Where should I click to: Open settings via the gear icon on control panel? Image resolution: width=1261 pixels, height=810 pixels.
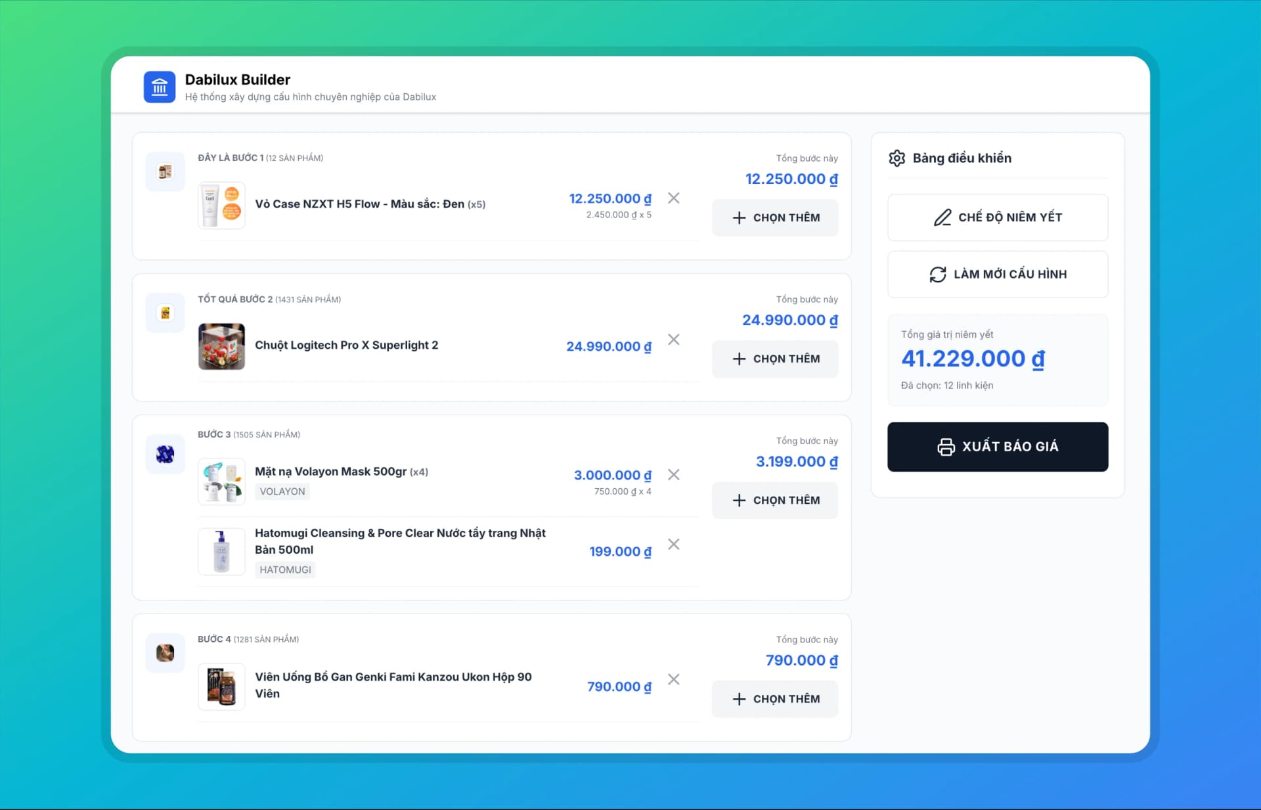pos(897,158)
